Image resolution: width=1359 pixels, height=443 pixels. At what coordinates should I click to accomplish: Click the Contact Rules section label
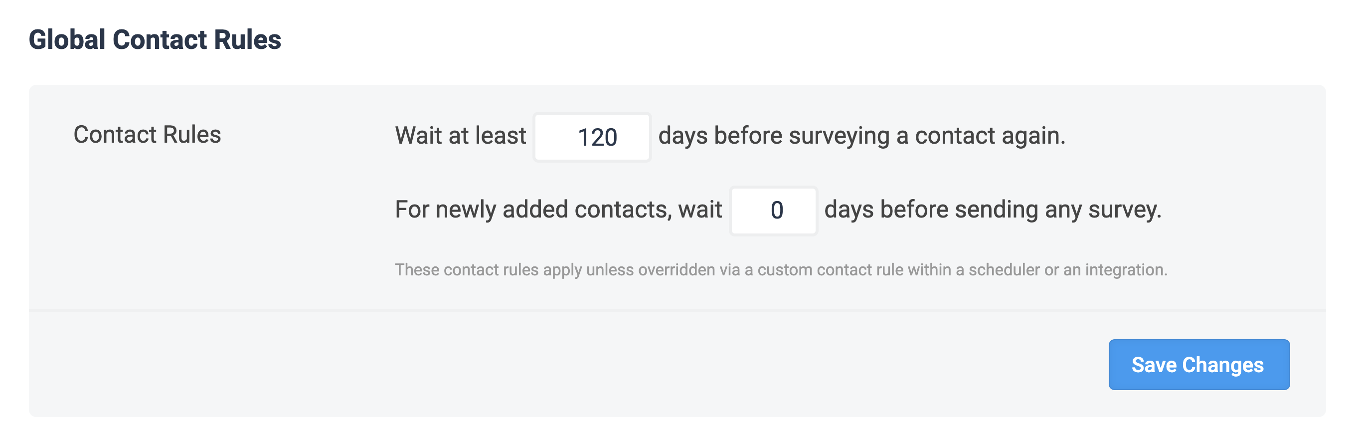tap(147, 135)
